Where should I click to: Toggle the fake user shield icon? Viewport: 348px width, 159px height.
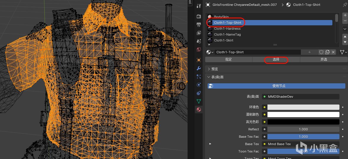(x=321, y=52)
